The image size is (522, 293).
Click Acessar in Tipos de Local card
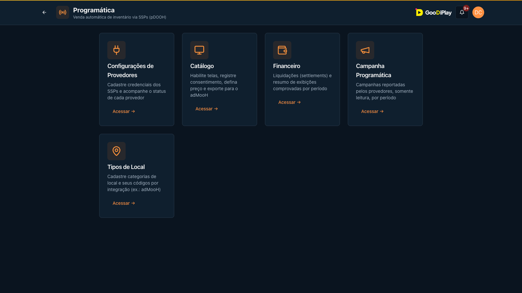(124, 203)
